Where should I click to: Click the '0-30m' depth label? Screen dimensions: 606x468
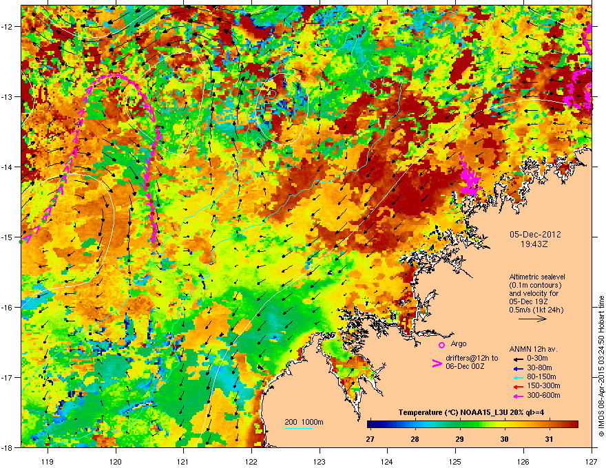537,359
